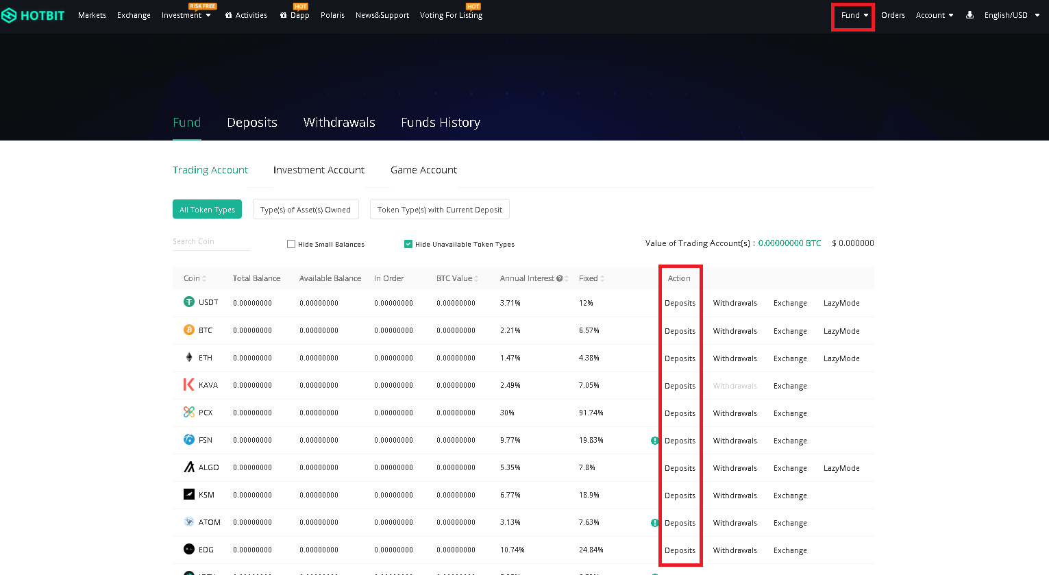The height and width of the screenshot is (575, 1049).
Task: Click the PCX coin icon
Action: pyautogui.click(x=189, y=412)
